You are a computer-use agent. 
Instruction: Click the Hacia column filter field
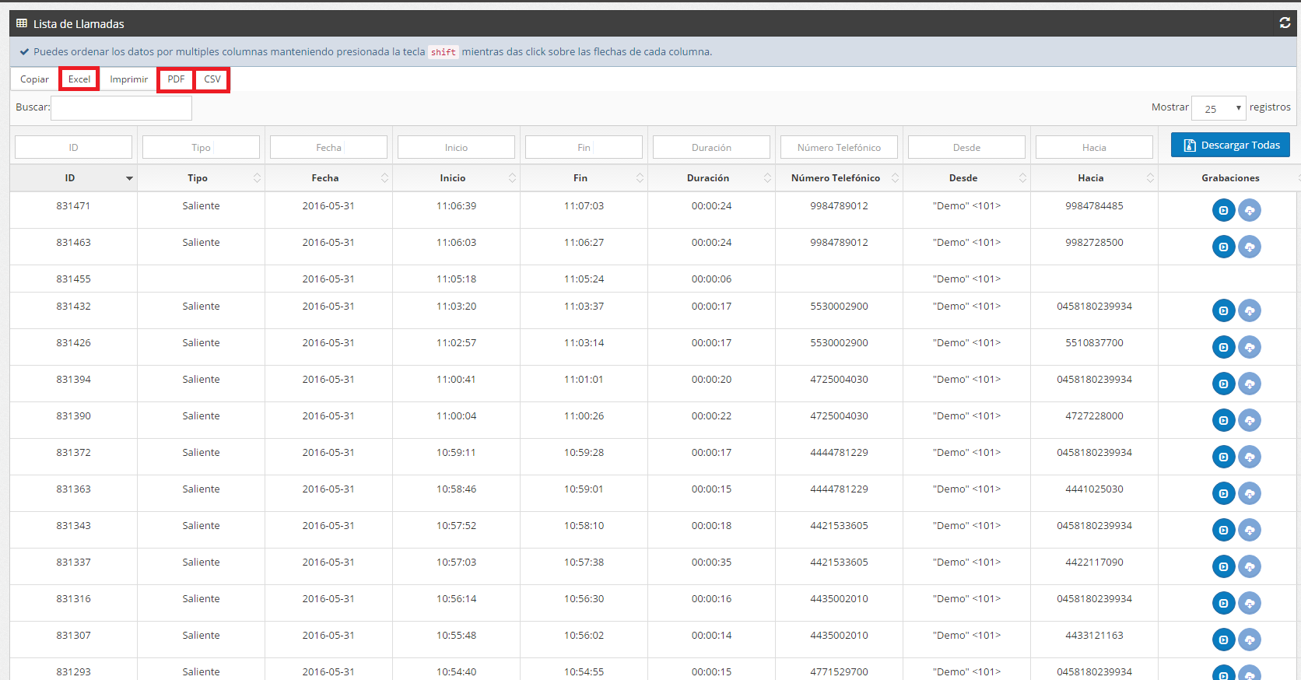[1095, 147]
